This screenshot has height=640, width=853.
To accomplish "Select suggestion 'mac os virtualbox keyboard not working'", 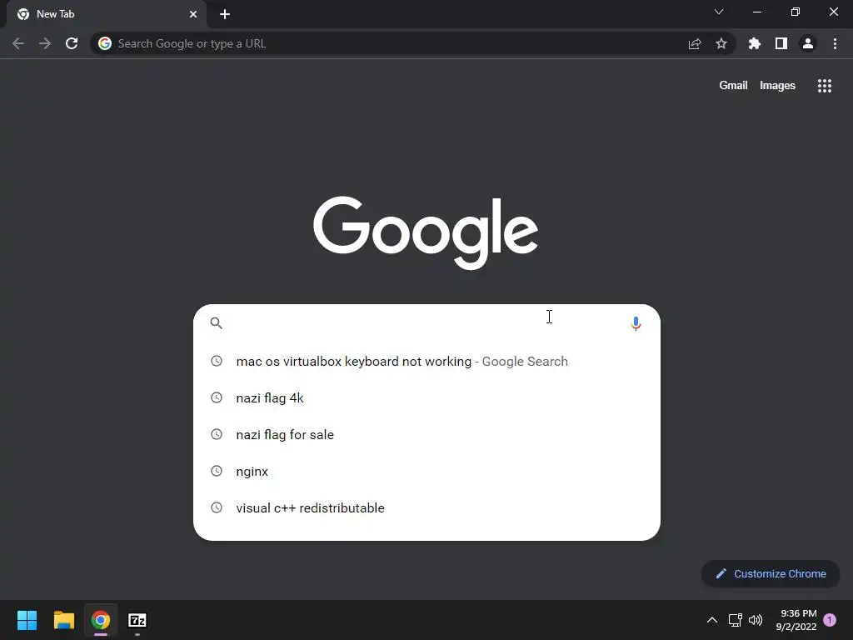I will [x=427, y=362].
